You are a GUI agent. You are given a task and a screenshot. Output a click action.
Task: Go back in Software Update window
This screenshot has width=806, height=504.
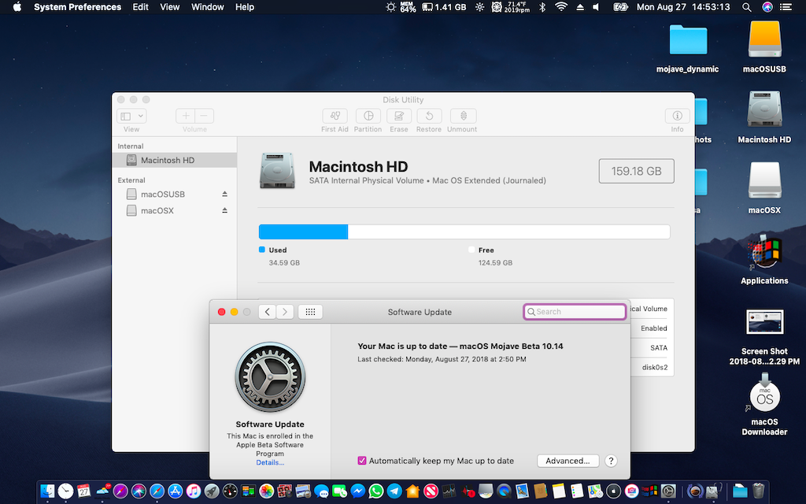pyautogui.click(x=268, y=312)
